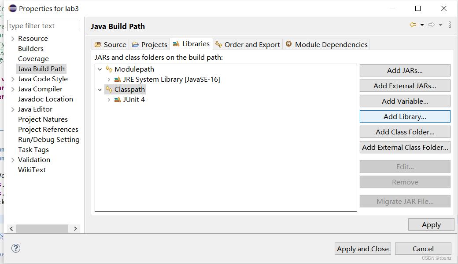Collapse the Modulepath tree node
This screenshot has width=458, height=264.
pyautogui.click(x=100, y=69)
